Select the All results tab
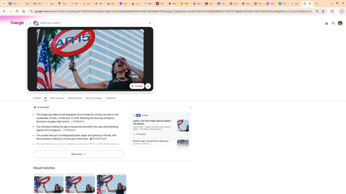This screenshot has height=194, width=346. tap(46, 98)
